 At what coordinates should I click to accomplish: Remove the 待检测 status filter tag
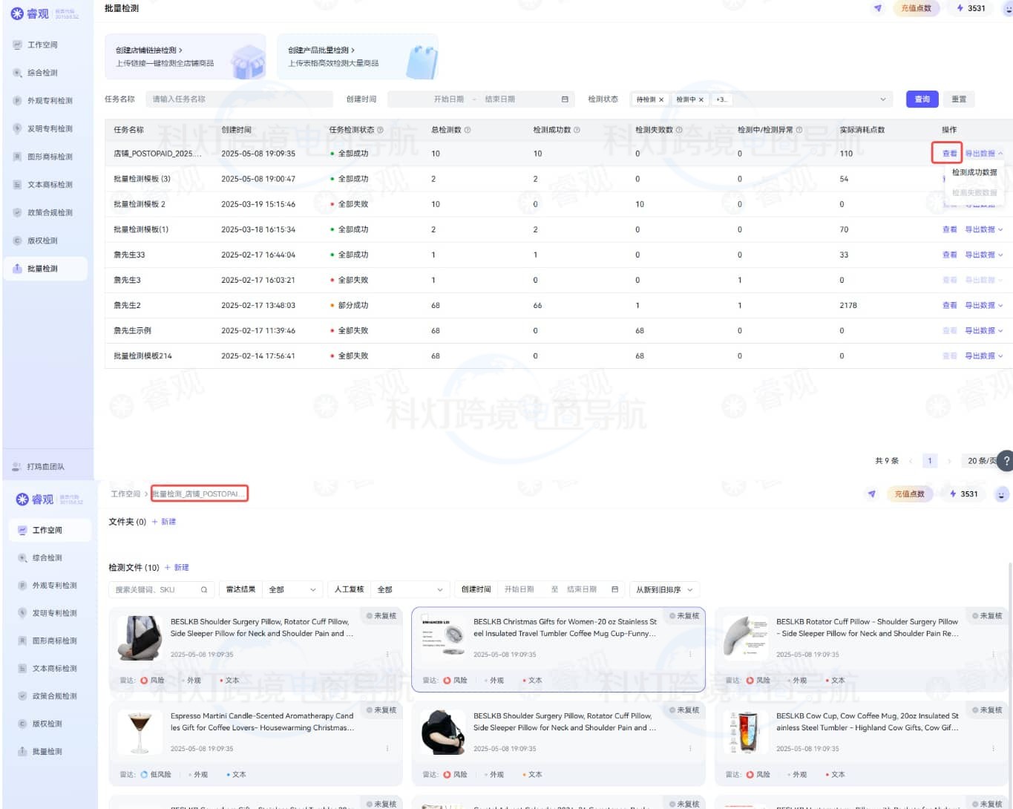[x=661, y=99]
